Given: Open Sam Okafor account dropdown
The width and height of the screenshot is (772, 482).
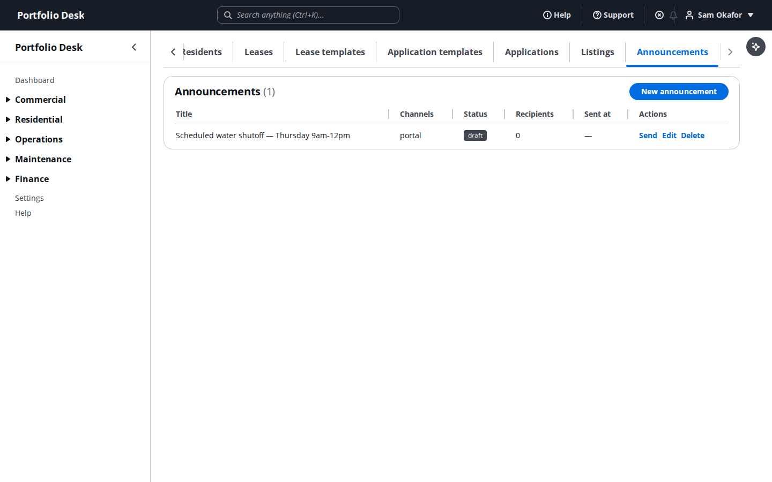Looking at the screenshot, I should coord(720,15).
